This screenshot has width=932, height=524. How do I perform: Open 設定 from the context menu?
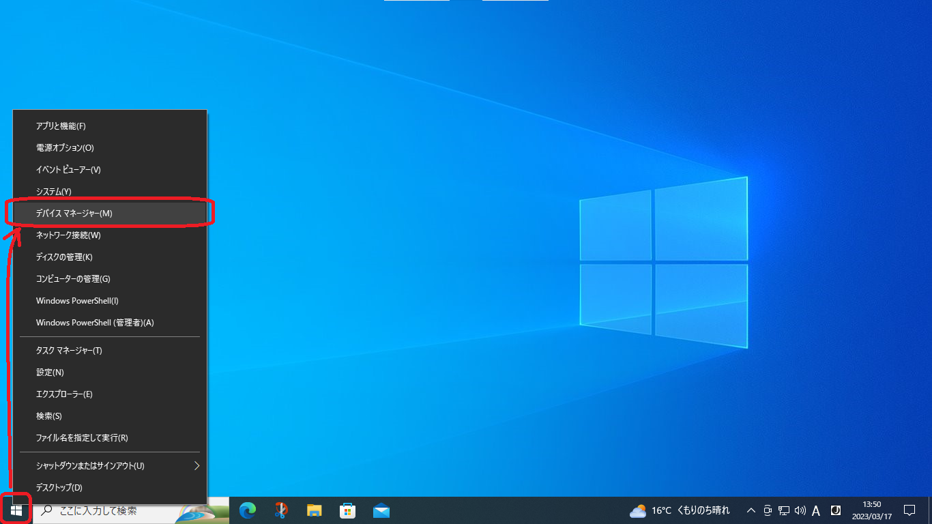[109, 373]
